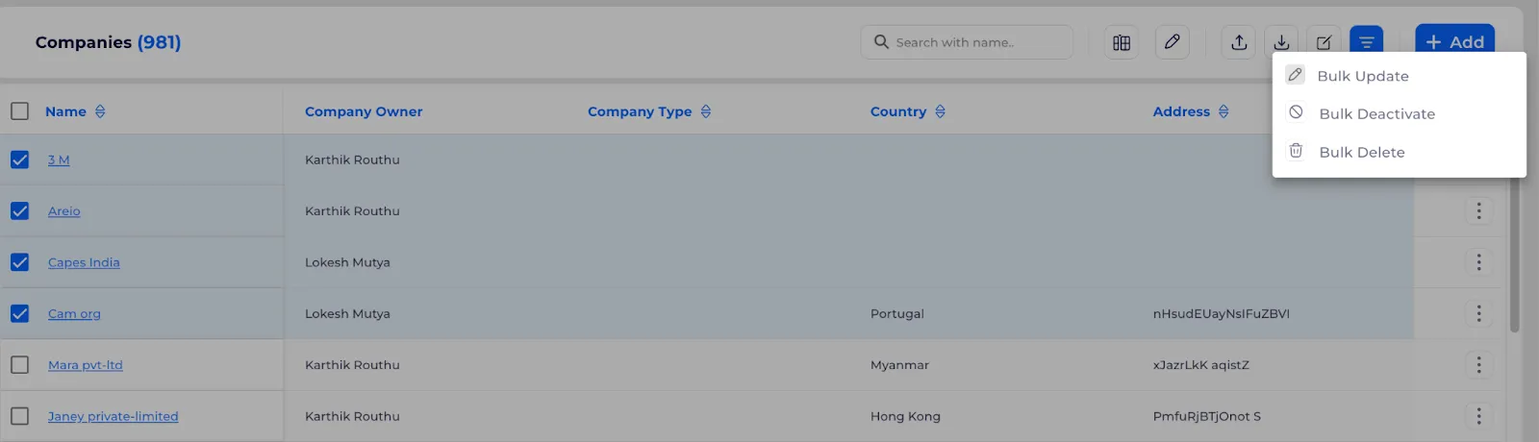Image resolution: width=1539 pixels, height=442 pixels.
Task: Check the Mara pvt-ltd row checkbox
Action: click(19, 365)
